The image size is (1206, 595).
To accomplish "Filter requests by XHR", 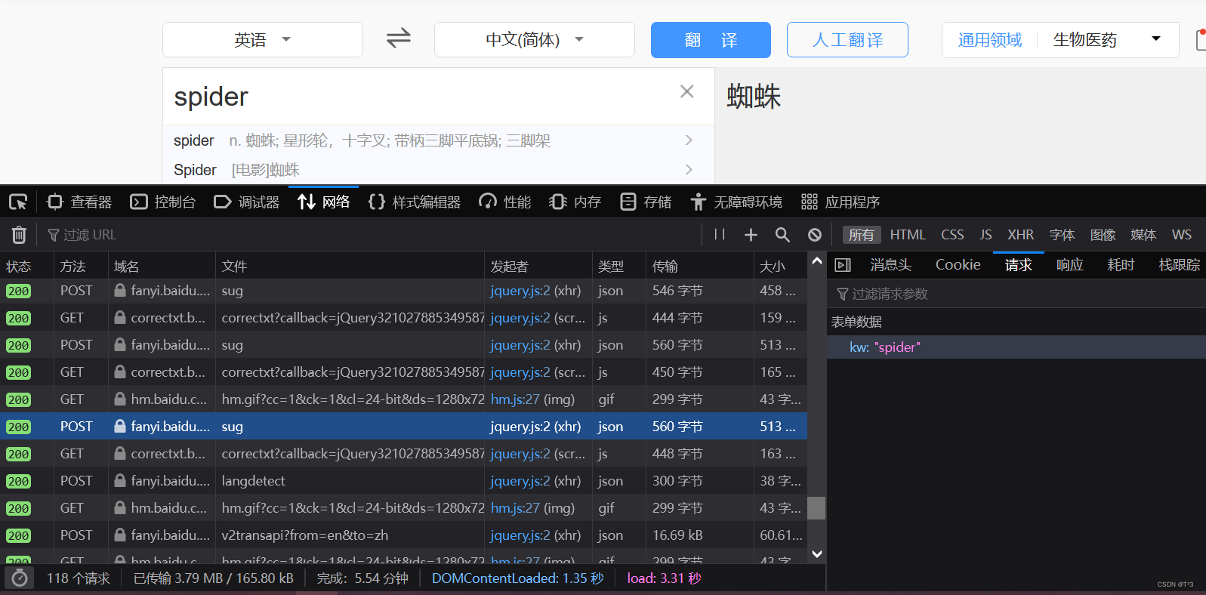I will point(1020,235).
